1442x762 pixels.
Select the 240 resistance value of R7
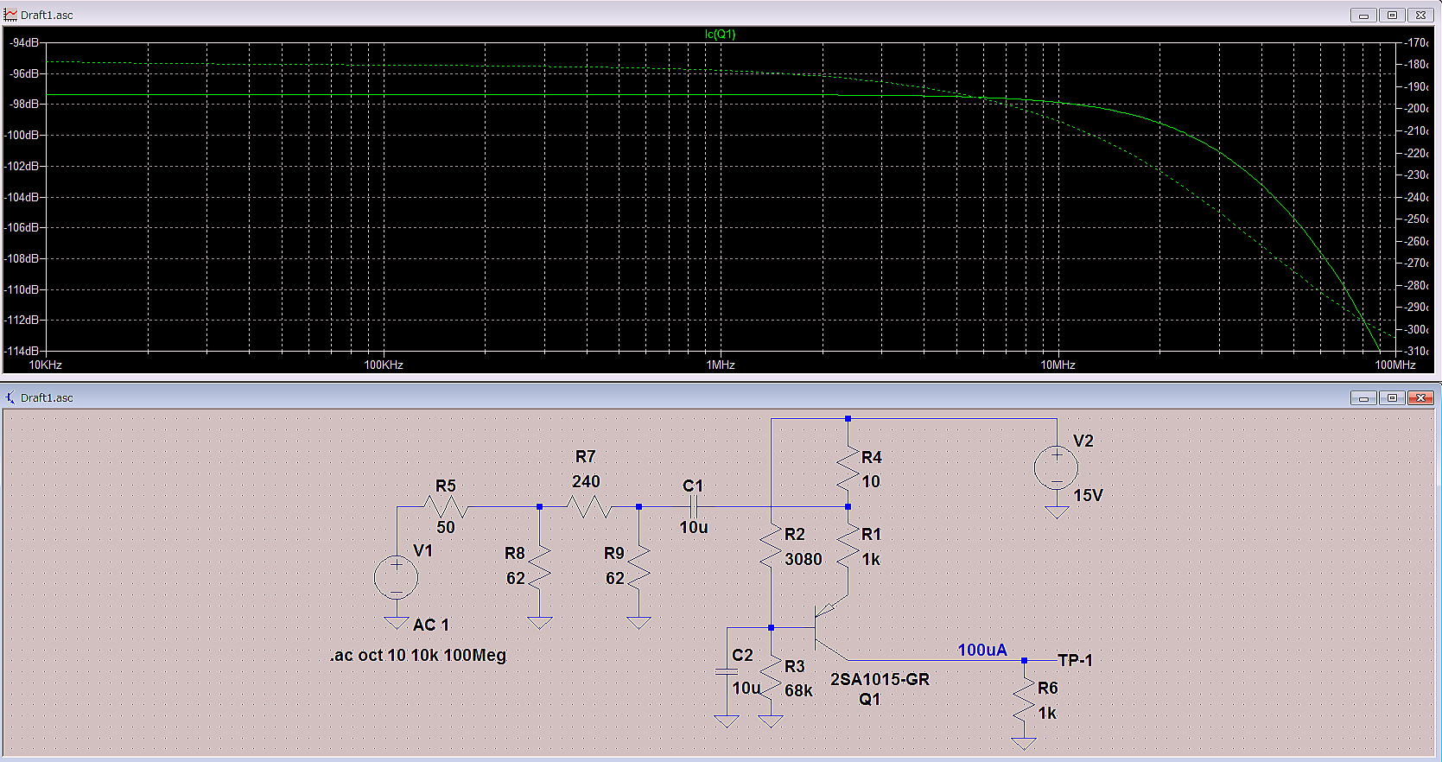586,481
